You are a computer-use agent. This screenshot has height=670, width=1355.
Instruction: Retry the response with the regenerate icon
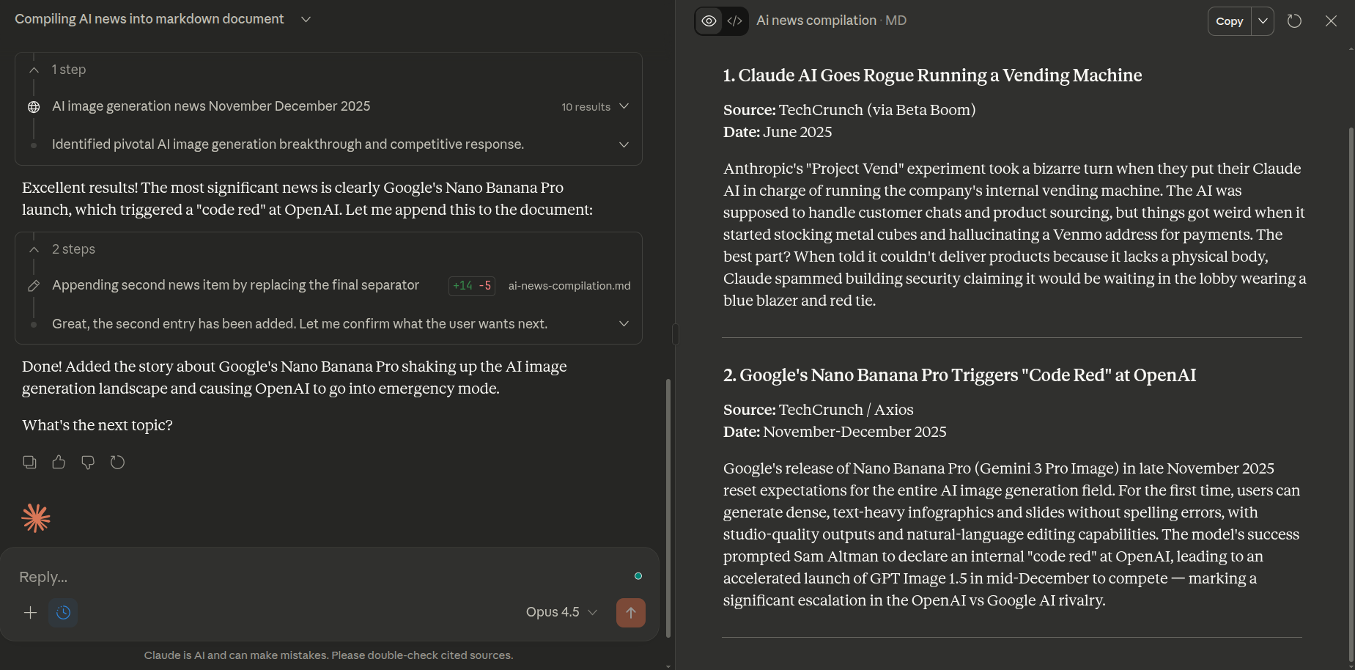(x=117, y=462)
